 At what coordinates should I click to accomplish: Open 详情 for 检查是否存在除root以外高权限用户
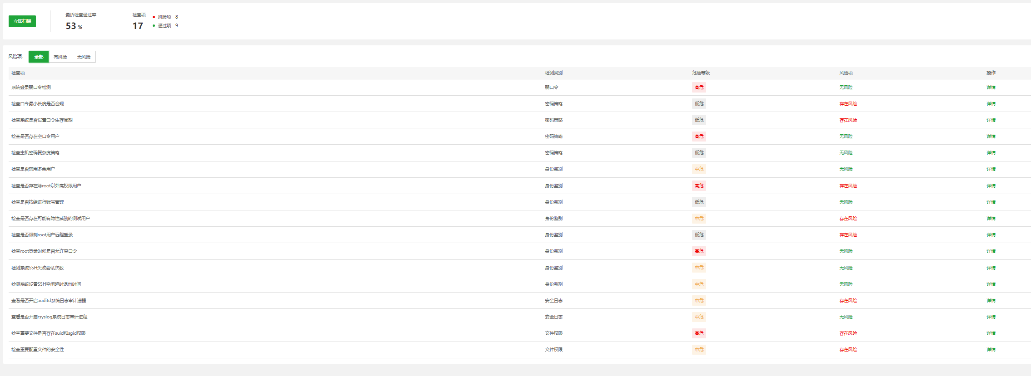pos(991,186)
